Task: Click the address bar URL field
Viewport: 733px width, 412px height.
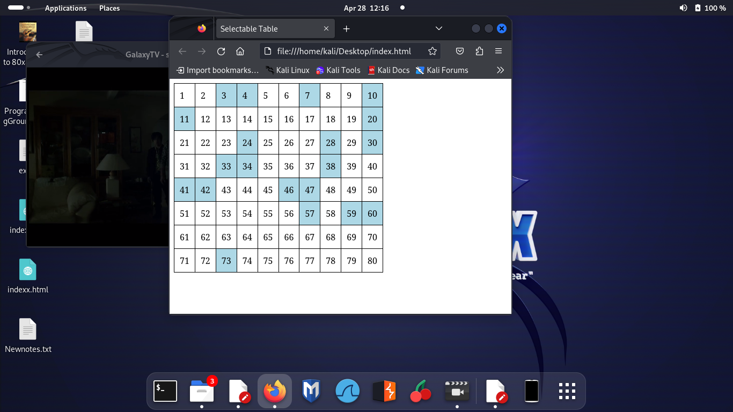Action: pyautogui.click(x=349, y=51)
